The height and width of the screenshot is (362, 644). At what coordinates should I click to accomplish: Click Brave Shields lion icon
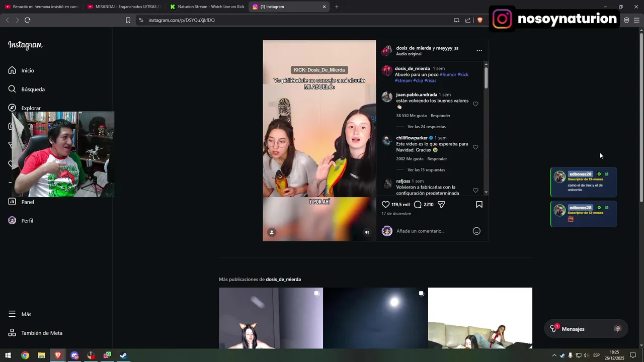tap(479, 20)
